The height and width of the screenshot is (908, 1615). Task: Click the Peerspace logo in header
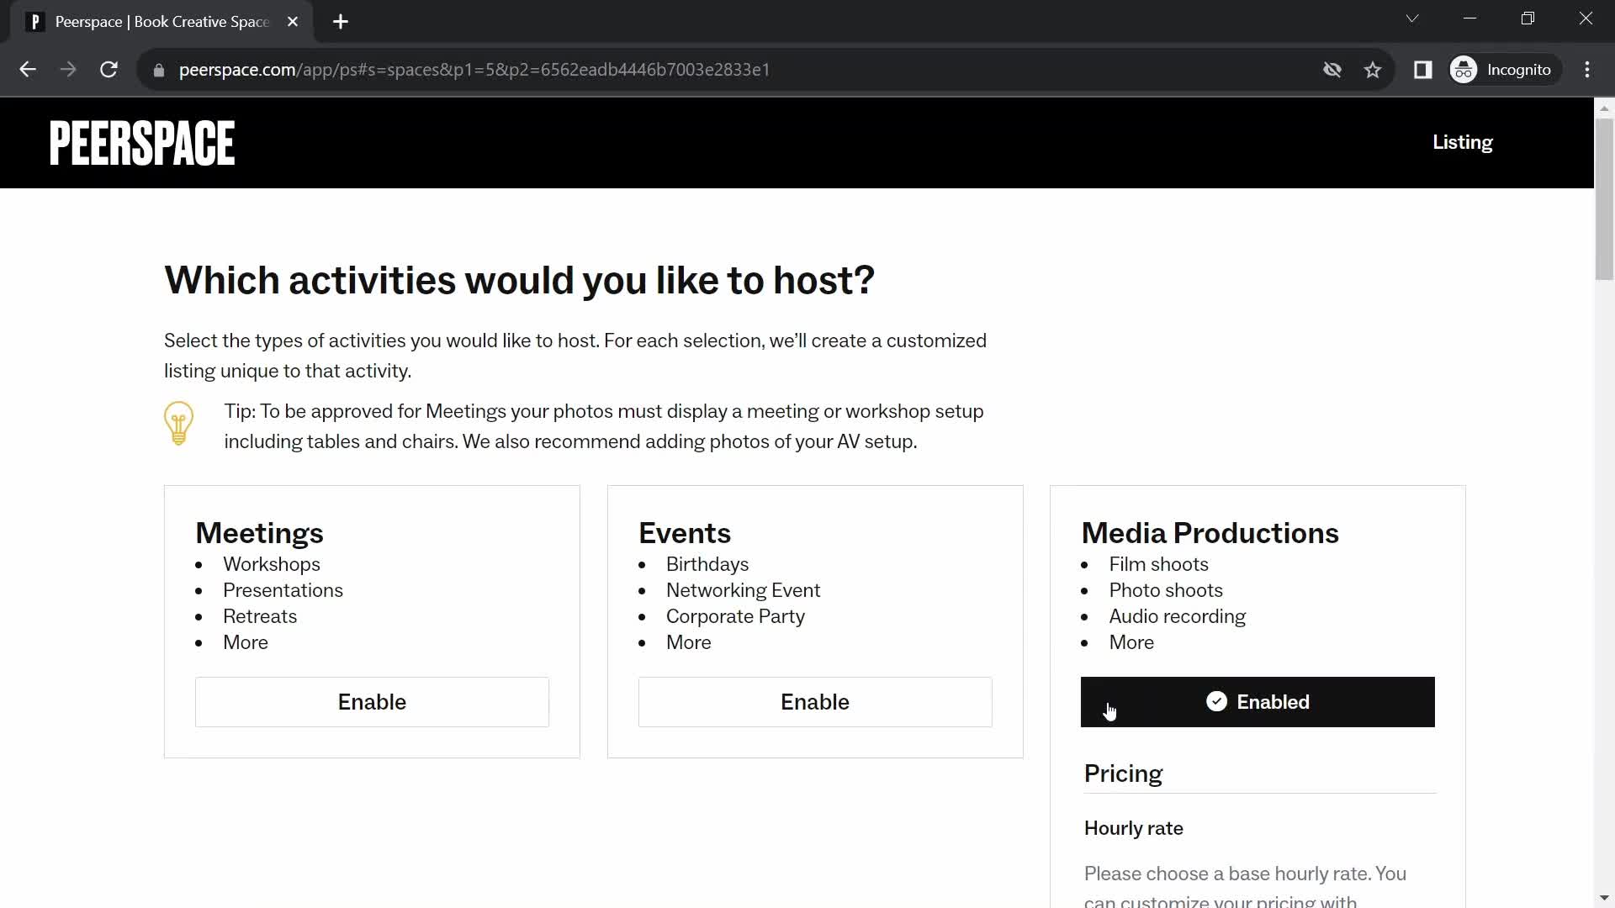point(142,142)
